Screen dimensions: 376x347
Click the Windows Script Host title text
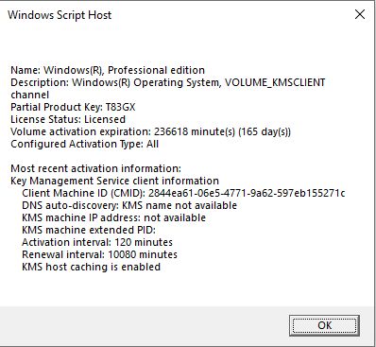click(60, 15)
